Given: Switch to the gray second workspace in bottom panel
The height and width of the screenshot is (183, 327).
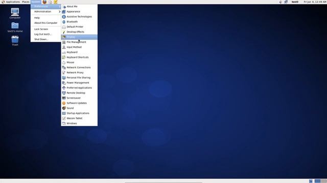Looking at the screenshot, I should (323, 181).
